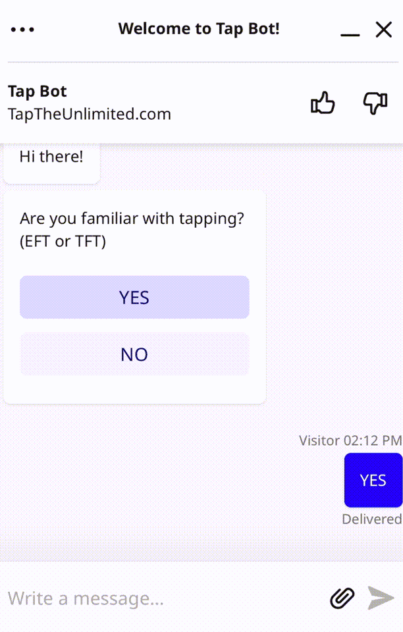Click the thumbs up rating icon

(x=323, y=103)
